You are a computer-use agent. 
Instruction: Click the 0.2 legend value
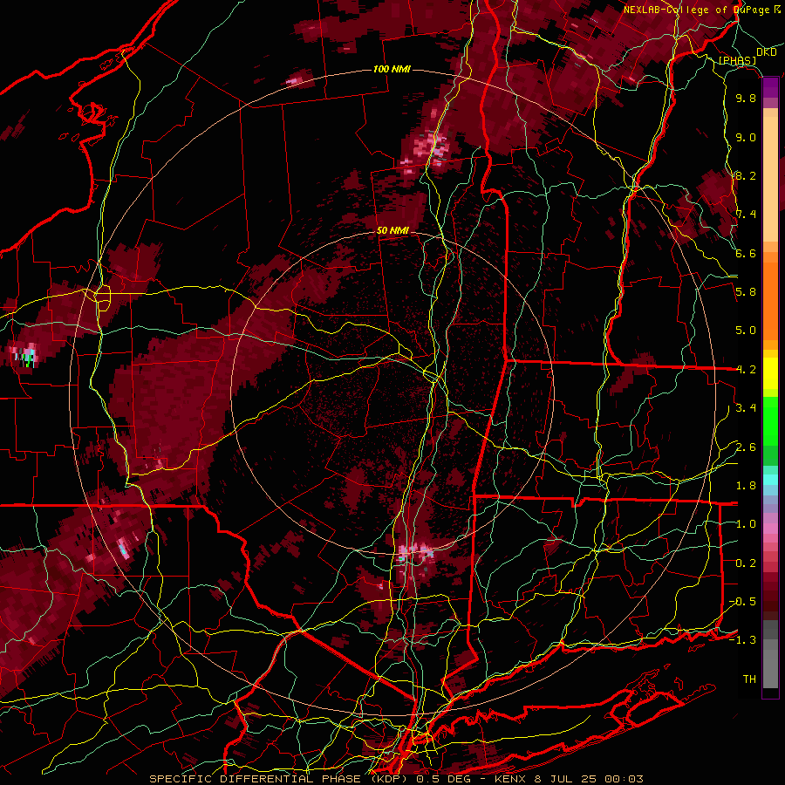(x=746, y=563)
